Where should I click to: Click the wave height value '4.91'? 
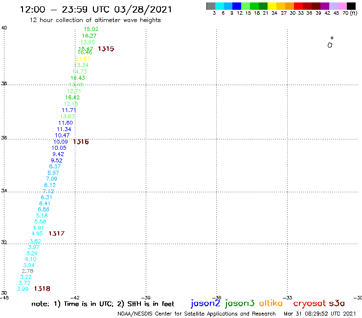coord(39,227)
